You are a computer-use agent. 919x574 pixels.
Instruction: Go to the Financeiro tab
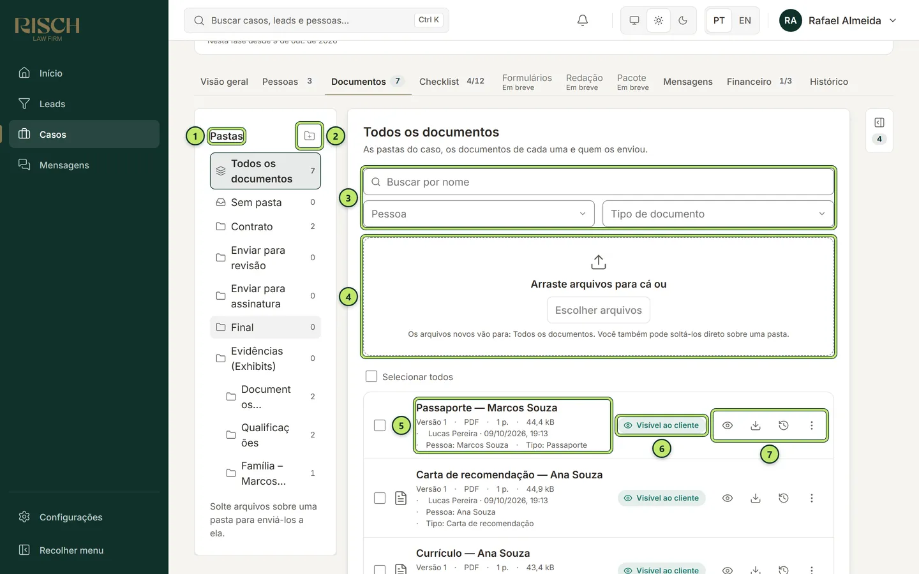point(759,82)
